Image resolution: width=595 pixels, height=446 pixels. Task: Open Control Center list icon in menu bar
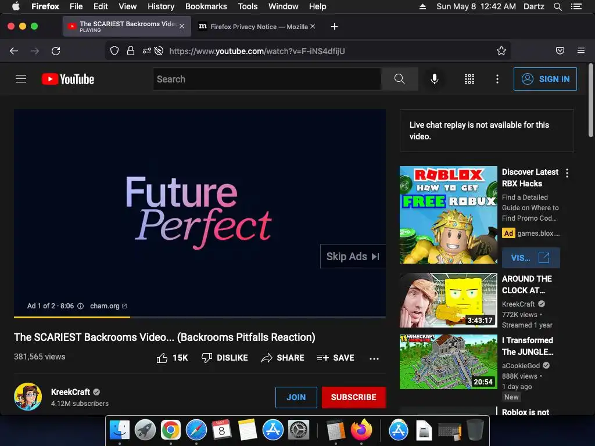(x=576, y=6)
